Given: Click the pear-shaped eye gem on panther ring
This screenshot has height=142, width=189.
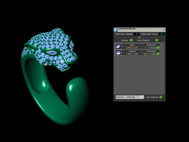Looking at the screenshot, I should [51, 53].
